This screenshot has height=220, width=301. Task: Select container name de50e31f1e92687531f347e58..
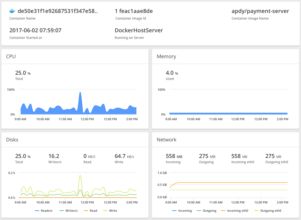pos(57,11)
